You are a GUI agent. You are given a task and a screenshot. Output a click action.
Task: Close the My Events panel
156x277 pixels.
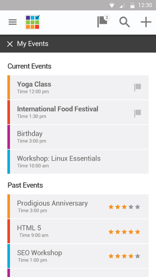point(10,44)
